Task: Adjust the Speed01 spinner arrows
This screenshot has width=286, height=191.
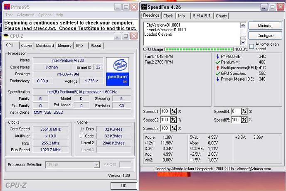Action: click(173, 111)
